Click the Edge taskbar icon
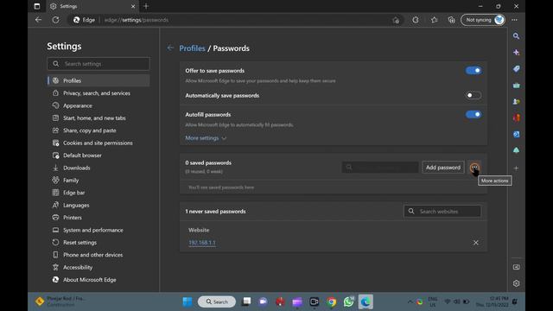The width and height of the screenshot is (553, 311). [x=365, y=301]
